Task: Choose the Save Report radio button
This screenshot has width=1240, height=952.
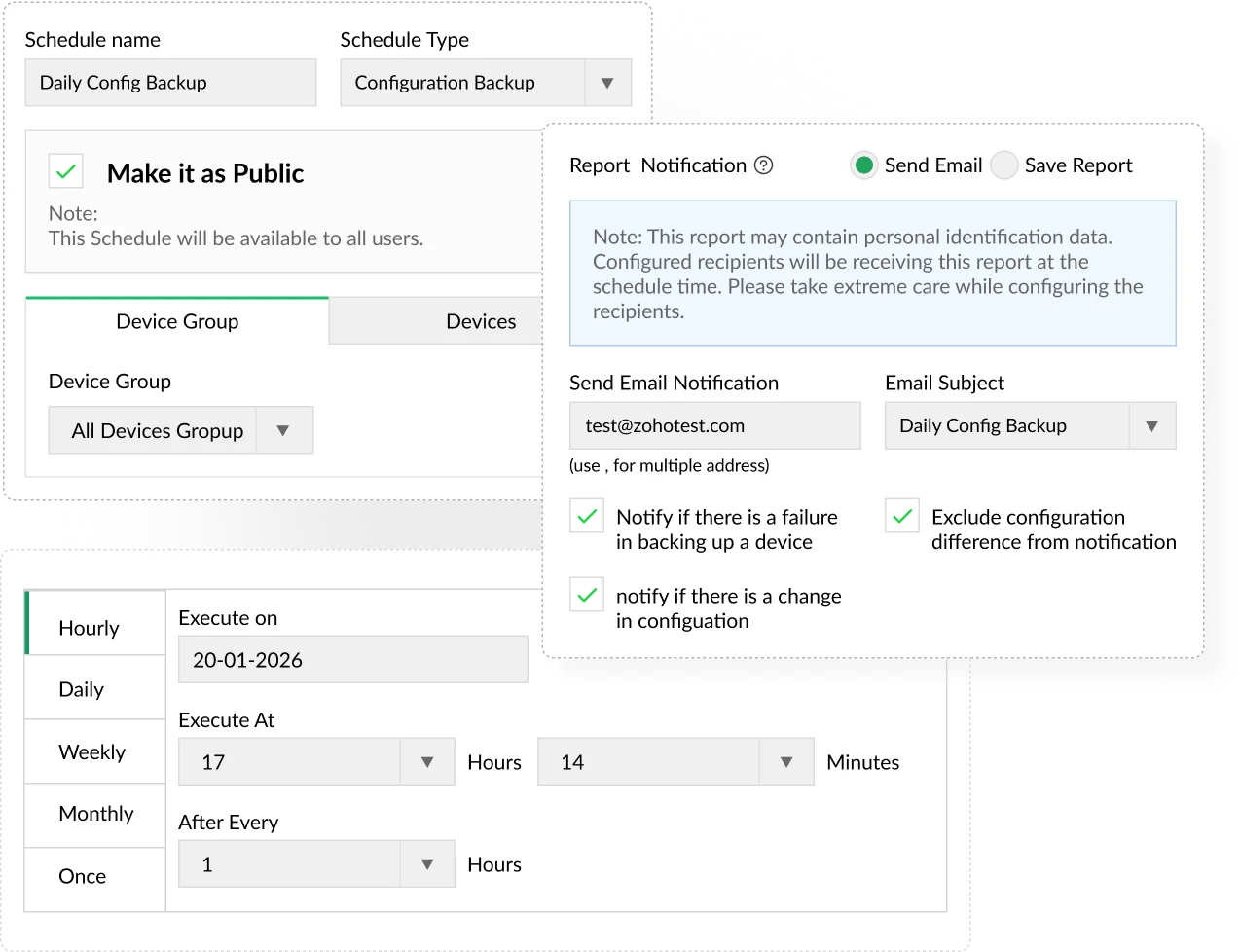Action: [x=1003, y=165]
